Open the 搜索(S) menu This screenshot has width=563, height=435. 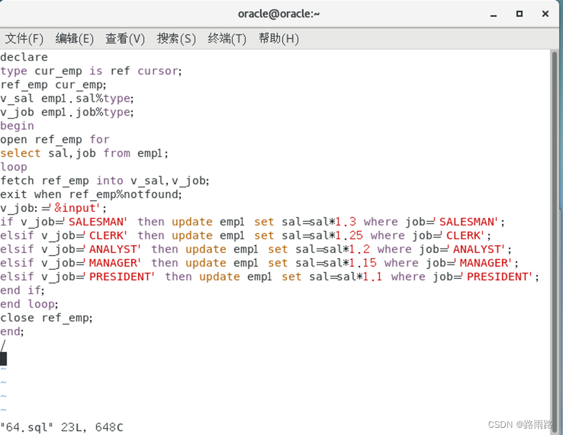pyautogui.click(x=176, y=39)
